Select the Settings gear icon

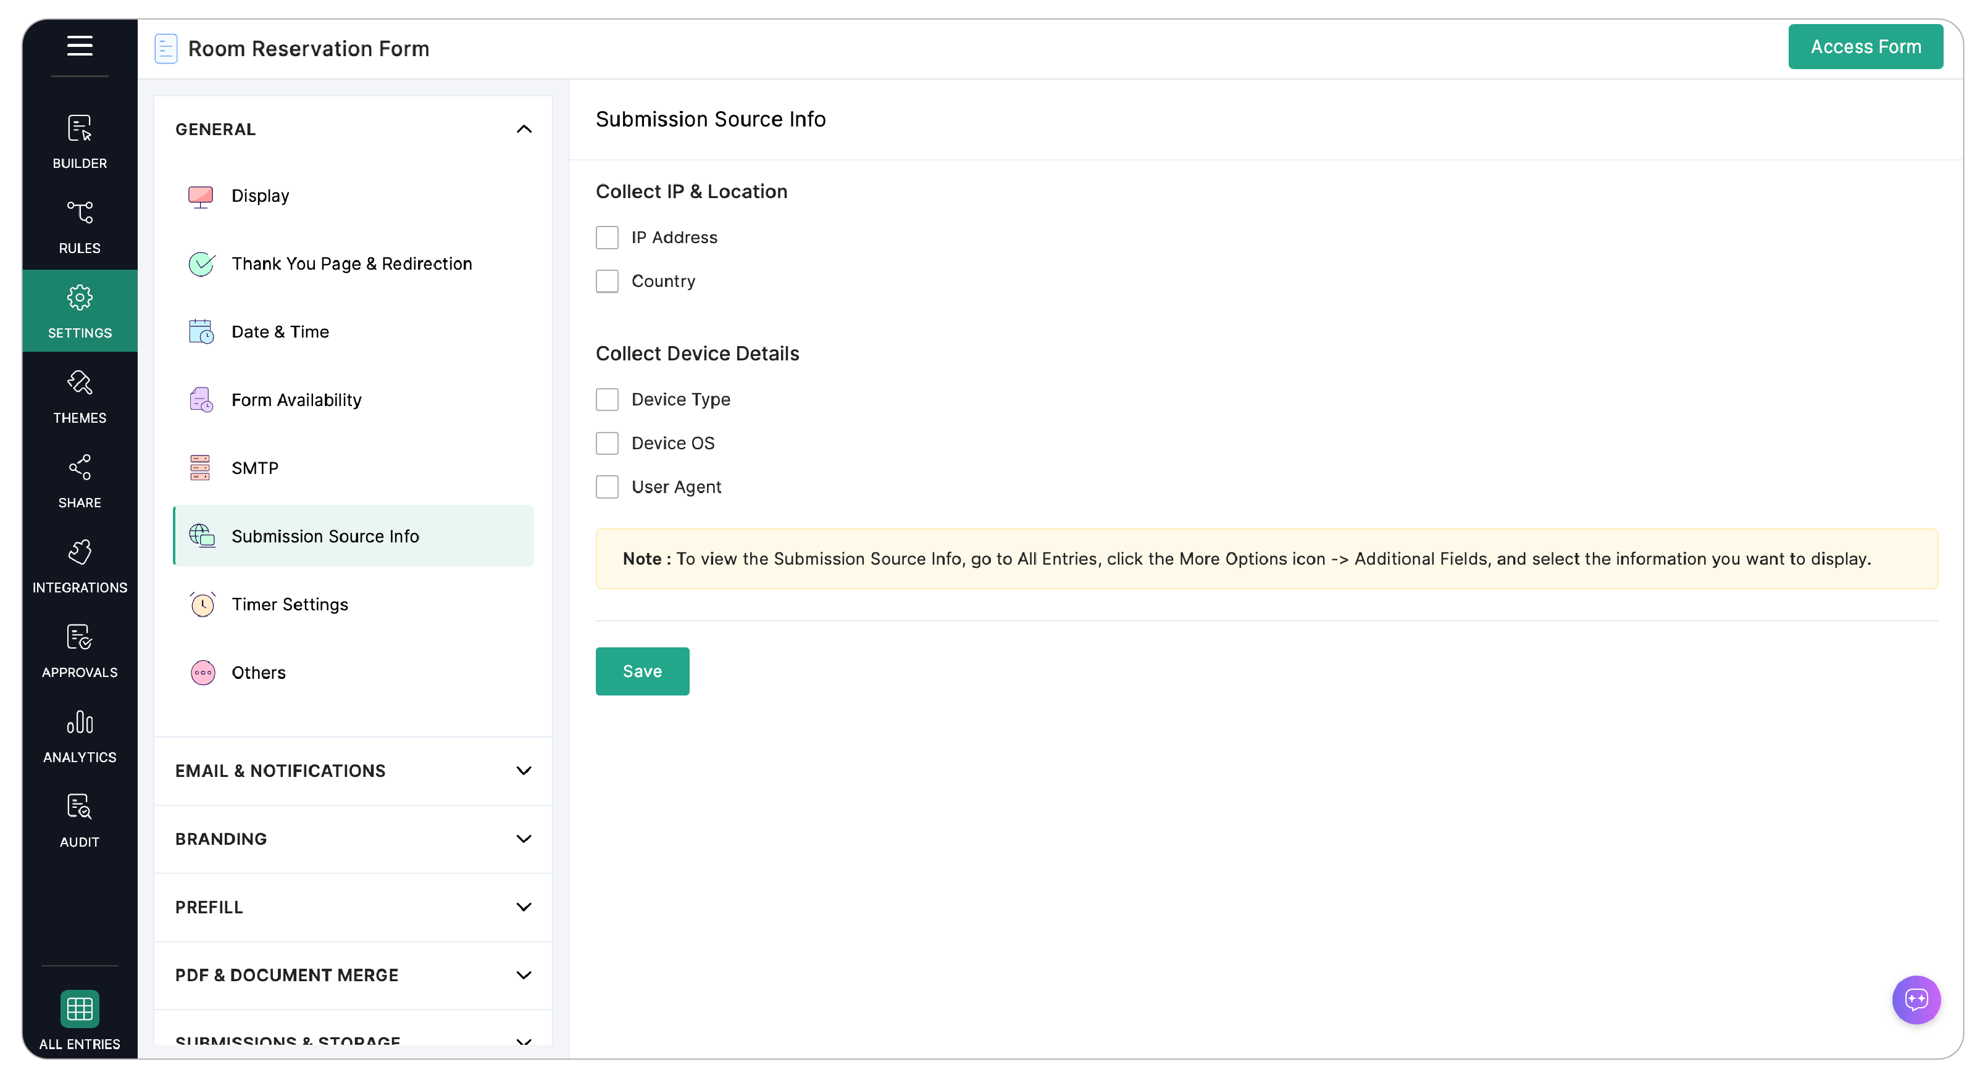80,297
